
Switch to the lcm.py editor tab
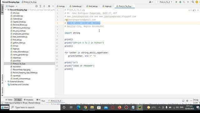(x=62, y=6)
